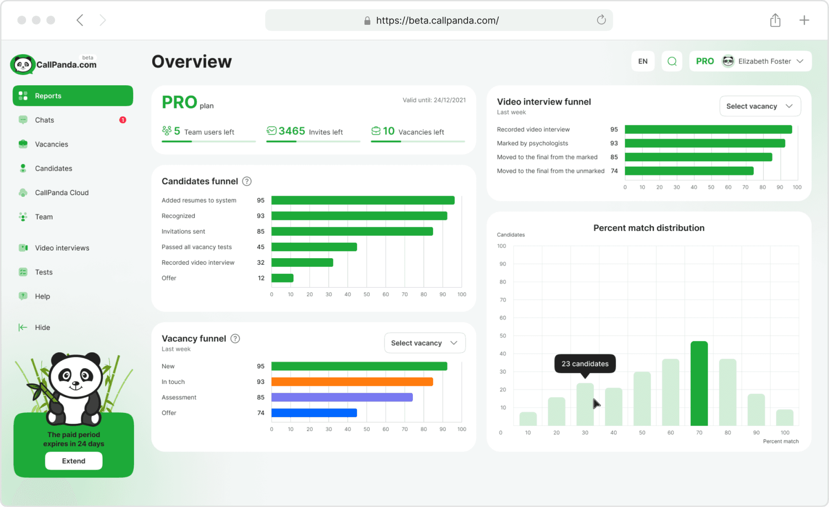Collapse the sidebar with Hide
The width and height of the screenshot is (829, 507).
coord(42,327)
